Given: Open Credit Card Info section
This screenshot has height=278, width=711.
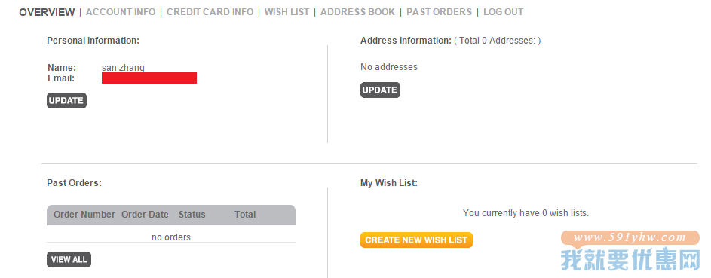Looking at the screenshot, I should (x=210, y=12).
